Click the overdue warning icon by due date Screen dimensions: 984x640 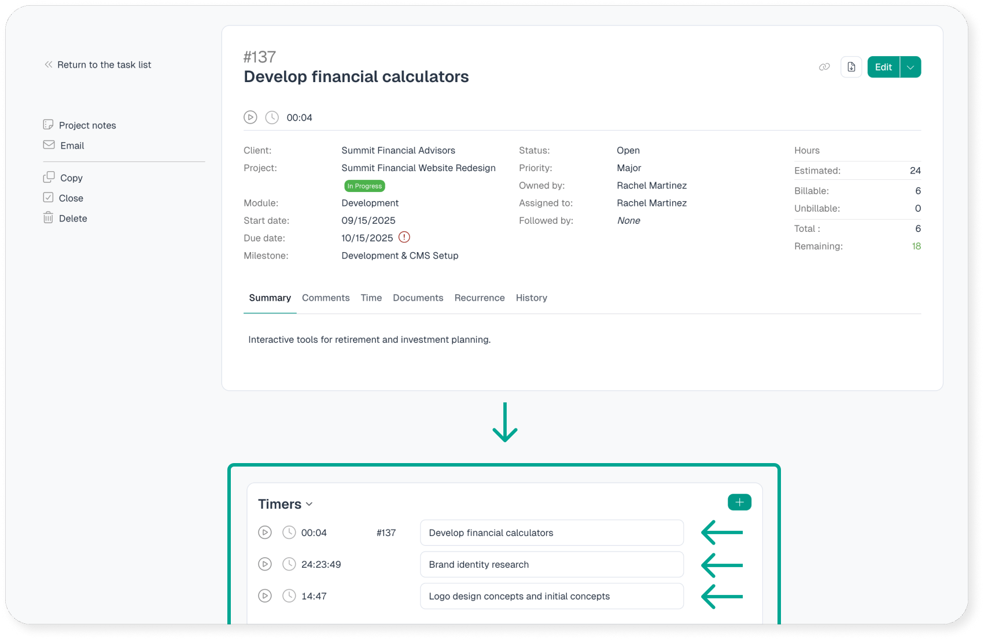pos(404,237)
